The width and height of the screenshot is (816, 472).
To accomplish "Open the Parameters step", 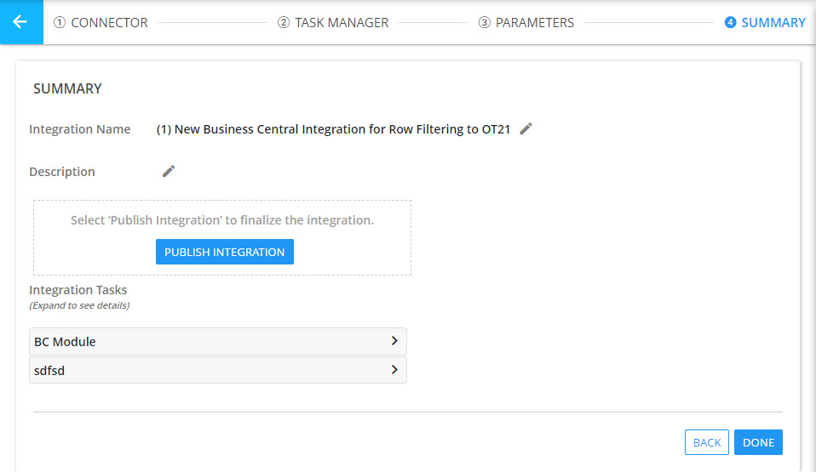I will 534,23.
